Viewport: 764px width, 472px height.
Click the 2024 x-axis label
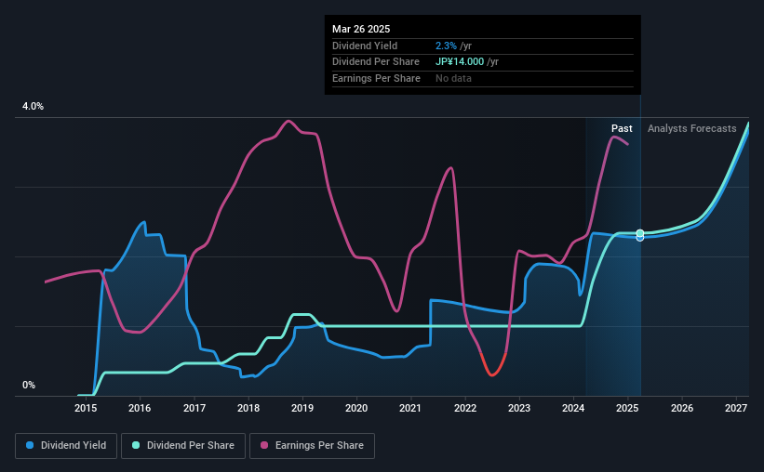coord(573,408)
